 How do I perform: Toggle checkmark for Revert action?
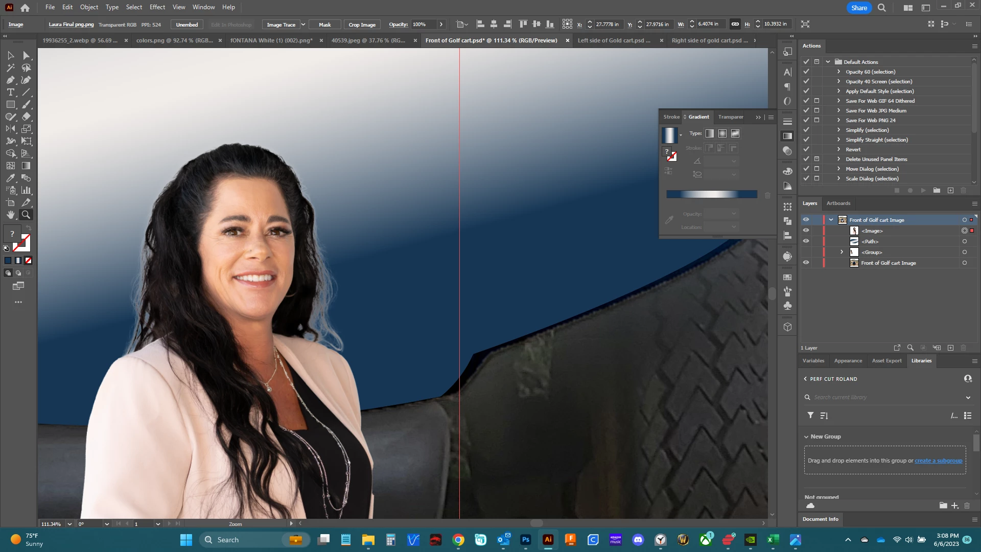click(x=806, y=149)
